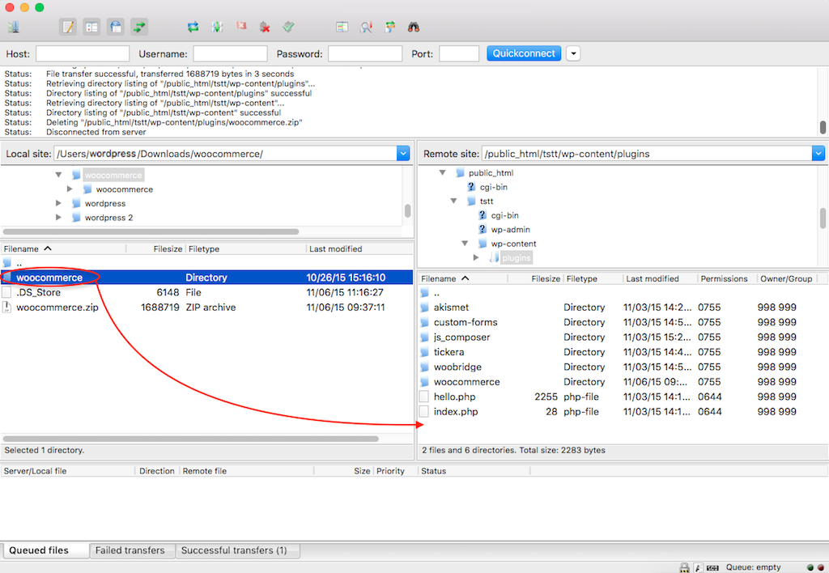The image size is (829, 573).
Task: Click the Port input field
Action: (459, 53)
